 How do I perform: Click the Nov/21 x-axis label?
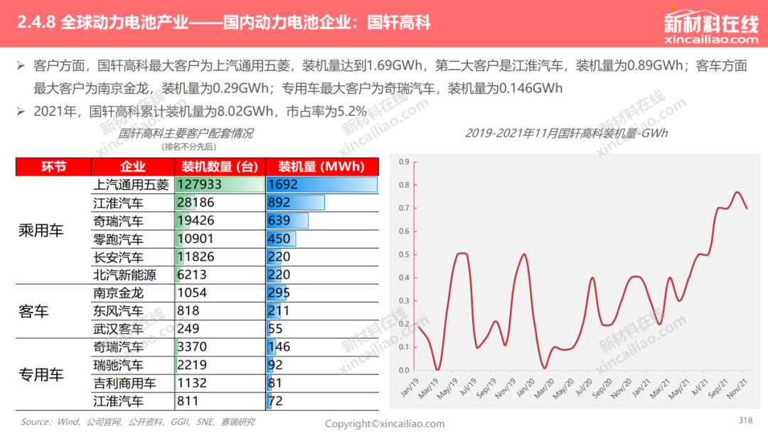[737, 389]
